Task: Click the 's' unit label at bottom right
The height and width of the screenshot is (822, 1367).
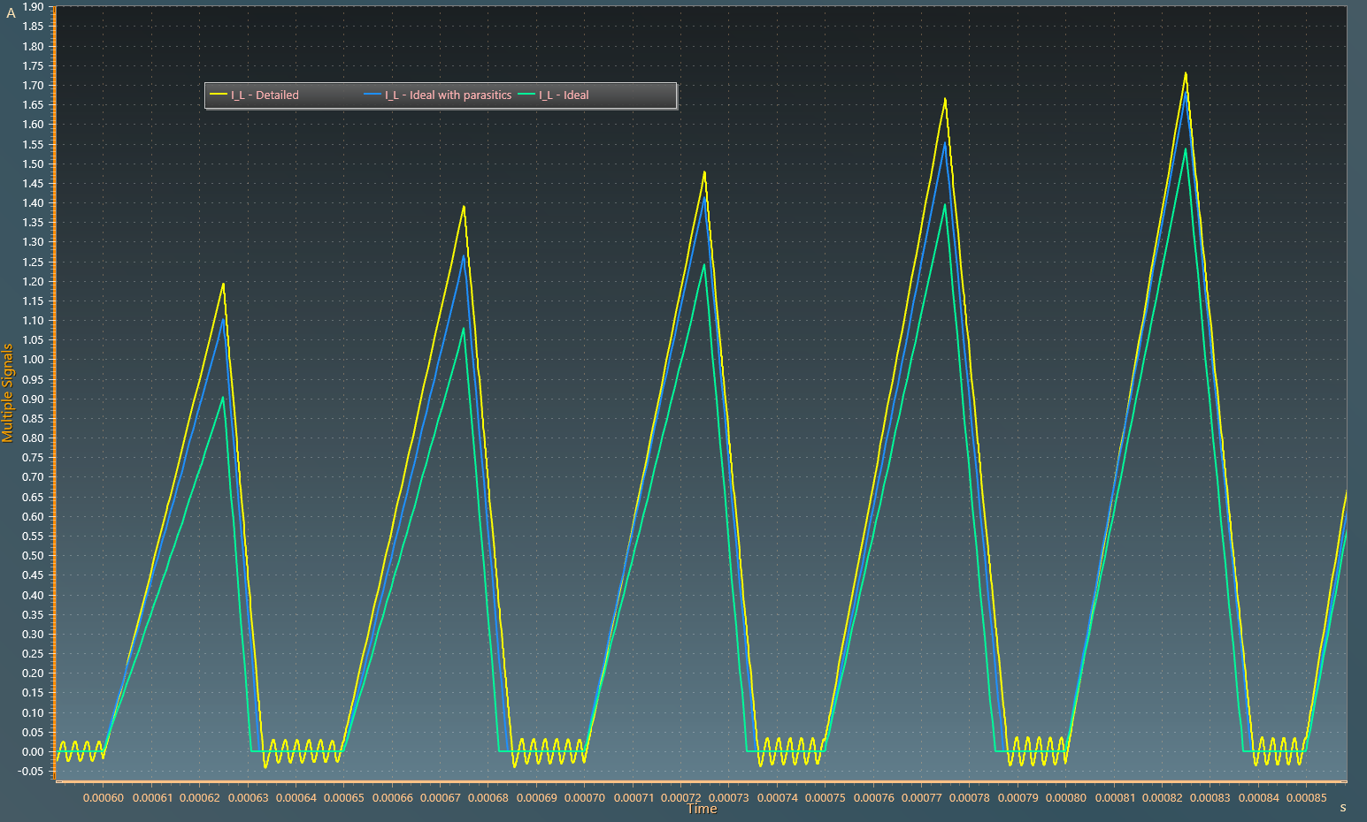Action: (1342, 807)
